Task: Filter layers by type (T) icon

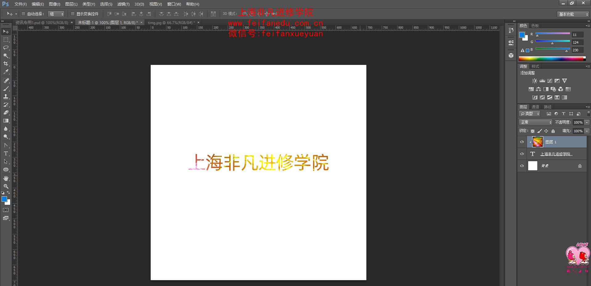Action: pos(564,114)
